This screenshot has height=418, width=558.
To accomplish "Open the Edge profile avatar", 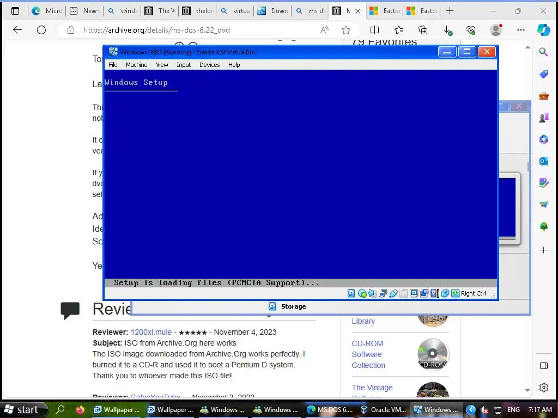I will [496, 30].
